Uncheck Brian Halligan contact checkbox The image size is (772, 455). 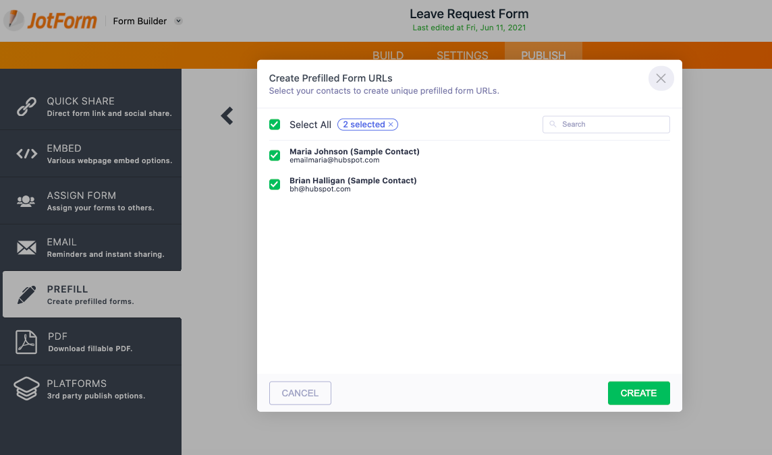(x=275, y=185)
